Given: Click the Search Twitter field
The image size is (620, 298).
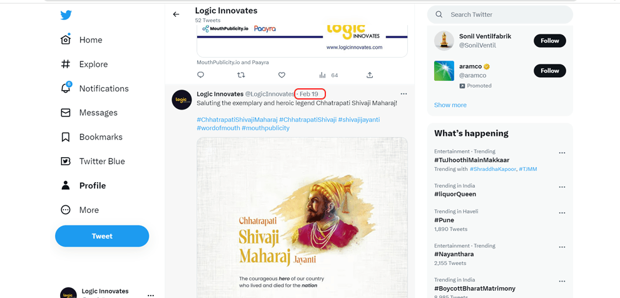Looking at the screenshot, I should 500,14.
